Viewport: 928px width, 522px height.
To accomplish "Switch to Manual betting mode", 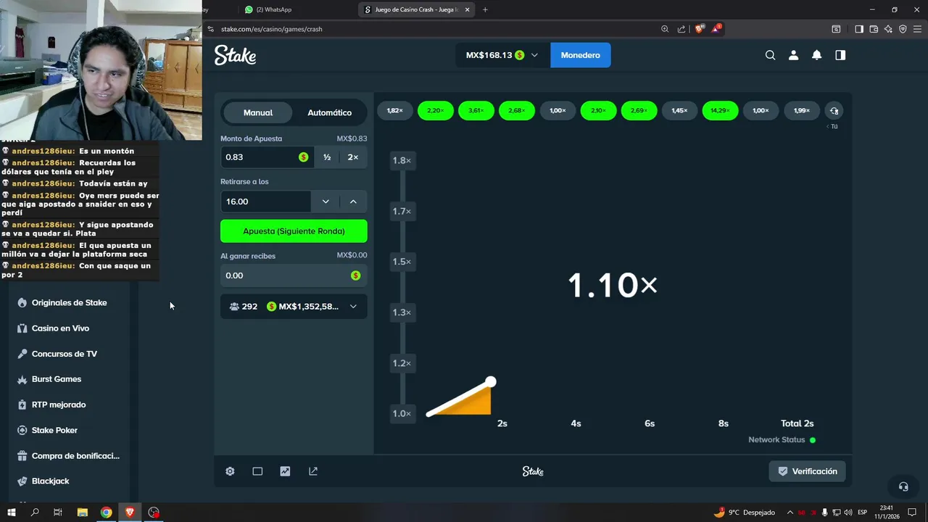I will coord(258,112).
